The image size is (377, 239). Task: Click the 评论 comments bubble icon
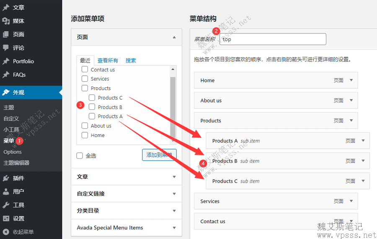(6, 48)
